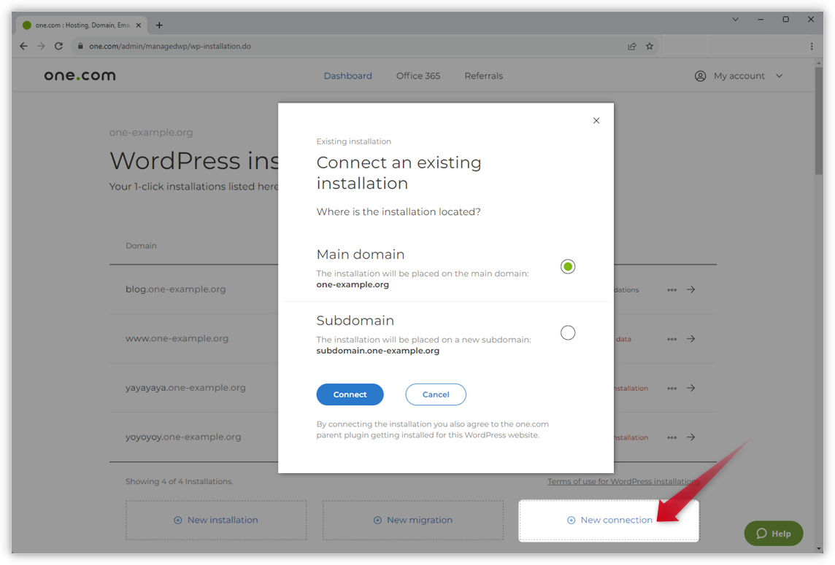Open the Referrals section

pyautogui.click(x=483, y=75)
